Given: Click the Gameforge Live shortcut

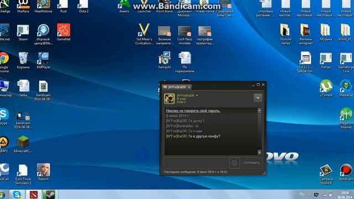Looking at the screenshot, I should pyautogui.click(x=346, y=62).
